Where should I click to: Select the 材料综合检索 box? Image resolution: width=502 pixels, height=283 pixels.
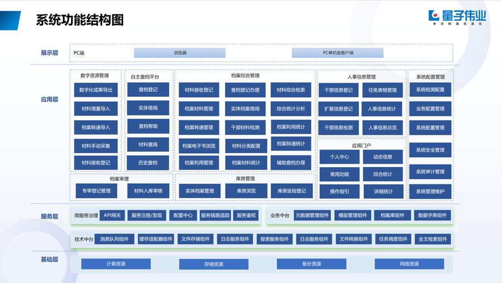[291, 90]
